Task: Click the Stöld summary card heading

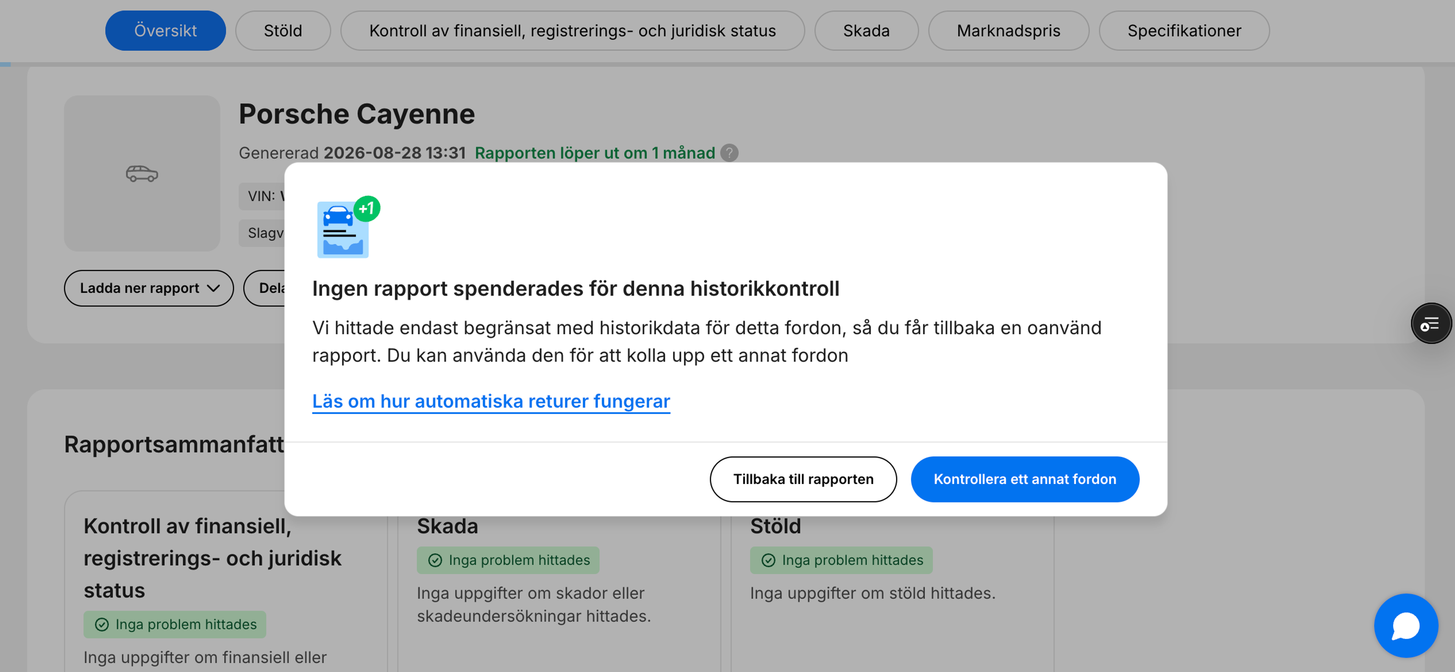Action: tap(775, 526)
